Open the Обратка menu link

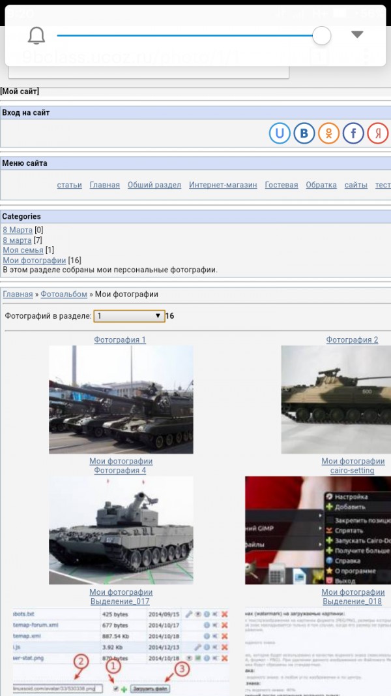point(321,185)
